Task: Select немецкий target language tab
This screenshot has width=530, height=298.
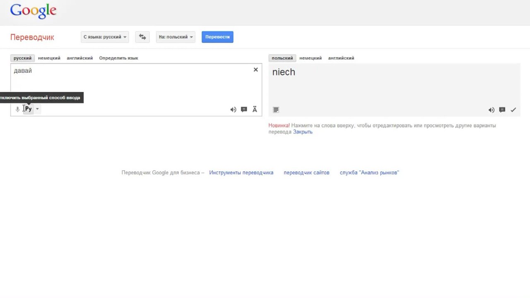Action: (311, 58)
